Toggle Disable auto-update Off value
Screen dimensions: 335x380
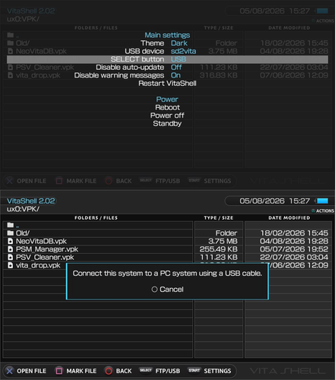point(176,68)
